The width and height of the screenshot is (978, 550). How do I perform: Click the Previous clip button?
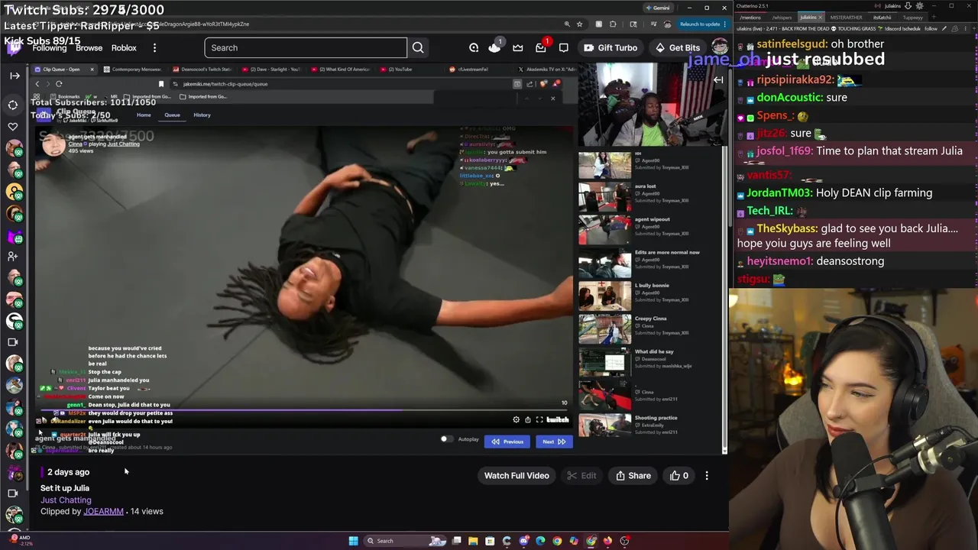coord(507,442)
